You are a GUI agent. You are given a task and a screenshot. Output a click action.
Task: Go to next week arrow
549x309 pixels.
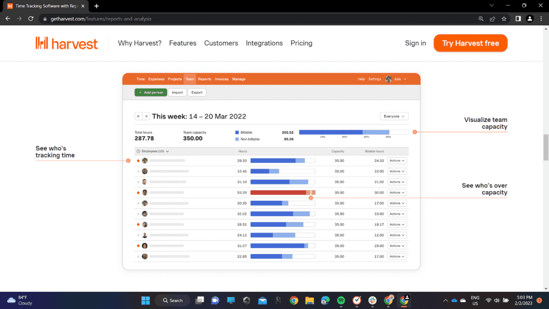click(x=146, y=116)
